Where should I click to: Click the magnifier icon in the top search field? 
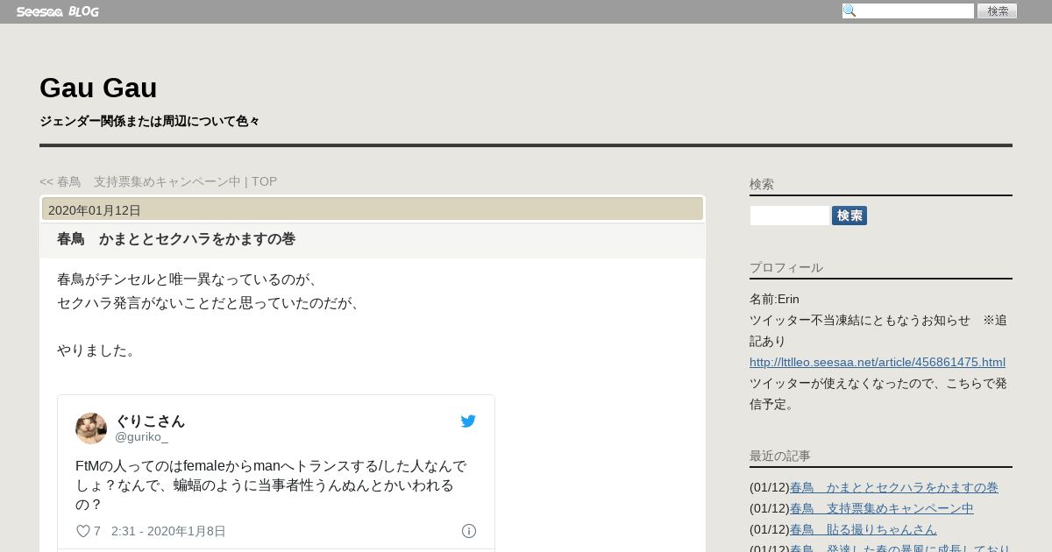[x=849, y=11]
